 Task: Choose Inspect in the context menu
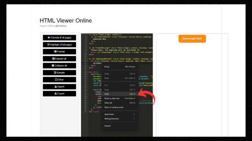tap(120, 126)
